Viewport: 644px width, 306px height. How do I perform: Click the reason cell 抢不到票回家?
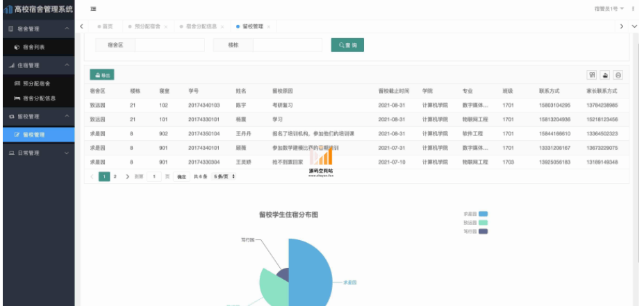[288, 162]
